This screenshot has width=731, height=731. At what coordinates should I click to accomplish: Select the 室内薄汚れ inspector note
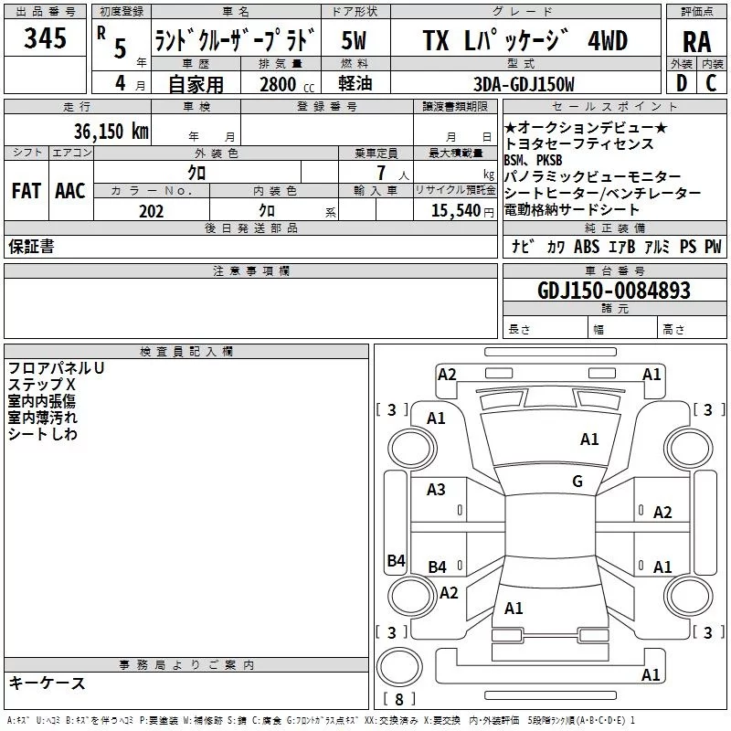tap(42, 418)
